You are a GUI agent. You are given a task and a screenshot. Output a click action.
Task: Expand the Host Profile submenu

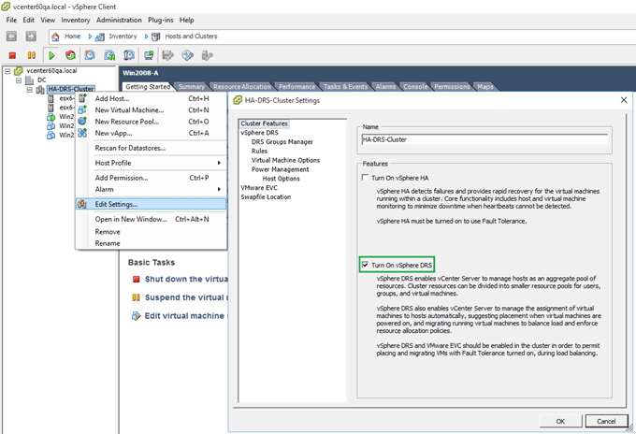tap(151, 163)
